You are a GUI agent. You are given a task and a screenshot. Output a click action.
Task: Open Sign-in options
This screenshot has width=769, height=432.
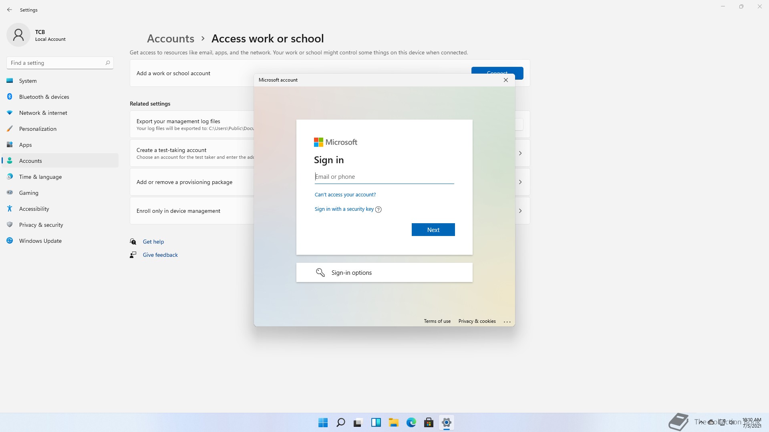click(x=384, y=272)
